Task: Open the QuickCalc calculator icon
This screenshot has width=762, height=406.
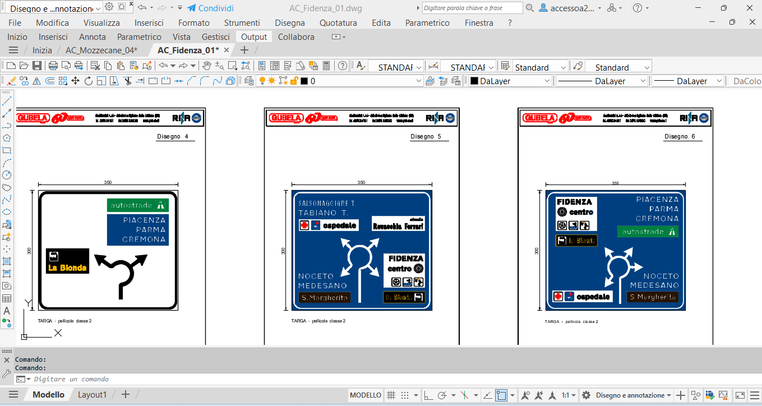Action: [325, 66]
